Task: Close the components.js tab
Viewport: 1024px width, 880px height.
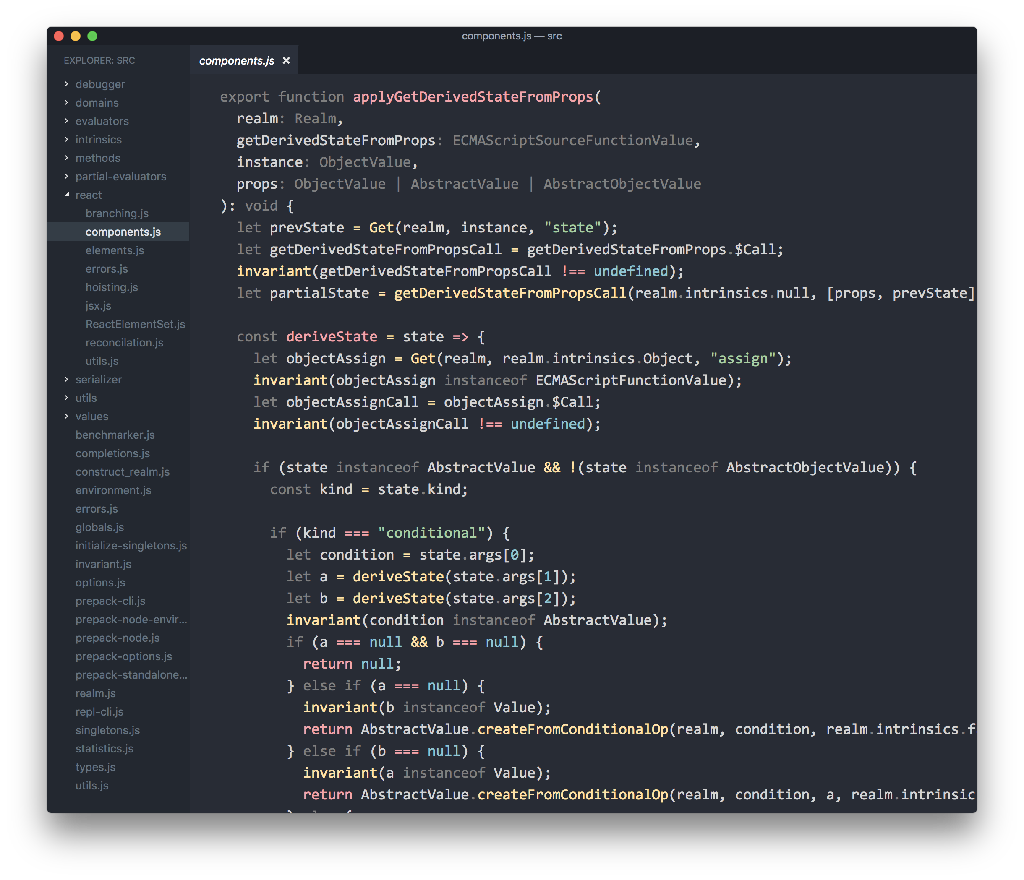Action: click(286, 61)
